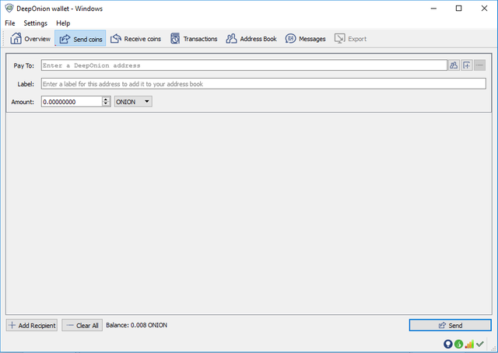Click the Add Recipient button
Image resolution: width=498 pixels, height=353 pixels.
pyautogui.click(x=32, y=325)
